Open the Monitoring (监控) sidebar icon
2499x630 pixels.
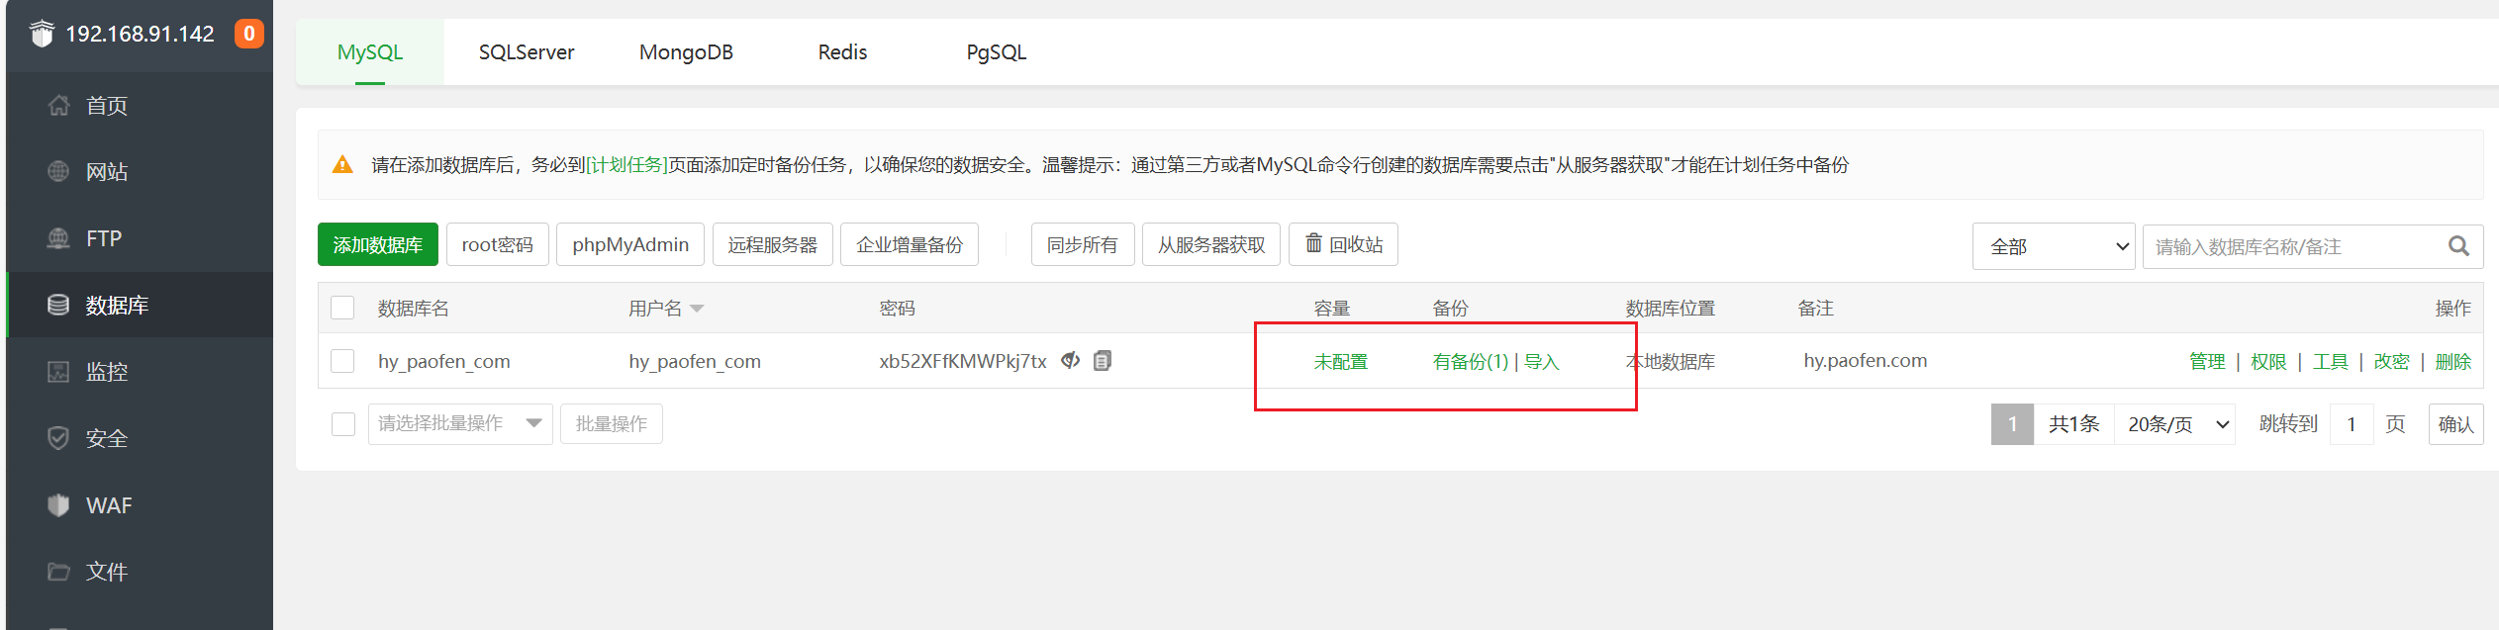[x=58, y=372]
